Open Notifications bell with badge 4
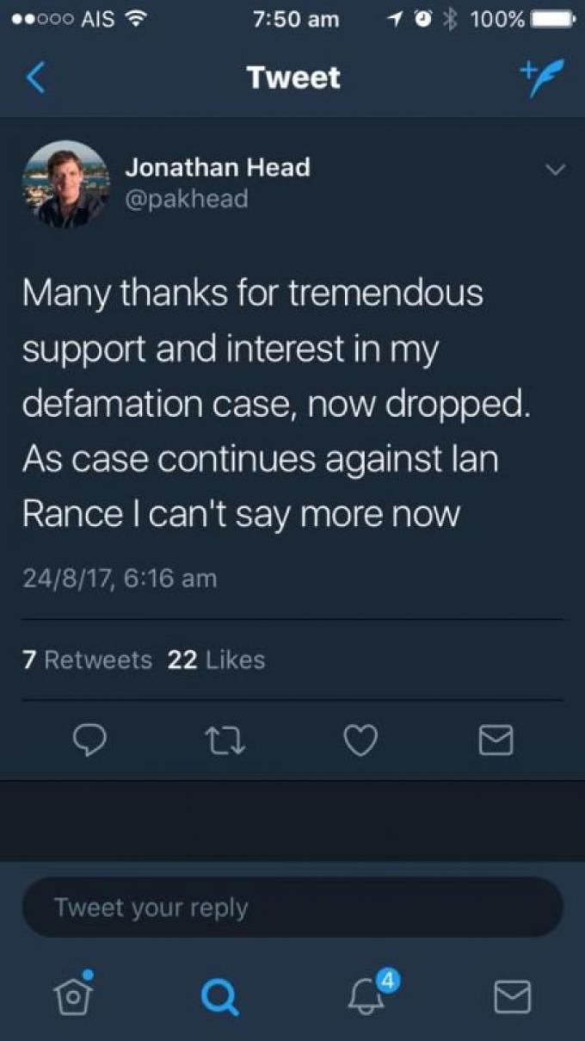Screen dimensions: 585x1041 [x=369, y=992]
